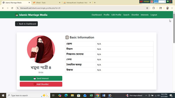Open the Profile nav link
The width and height of the screenshot is (175, 98).
tap(106, 15)
